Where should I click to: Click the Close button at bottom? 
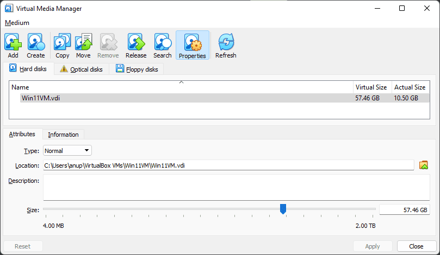point(416,246)
